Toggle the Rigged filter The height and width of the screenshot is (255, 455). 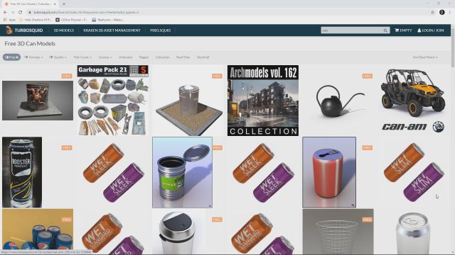(144, 57)
